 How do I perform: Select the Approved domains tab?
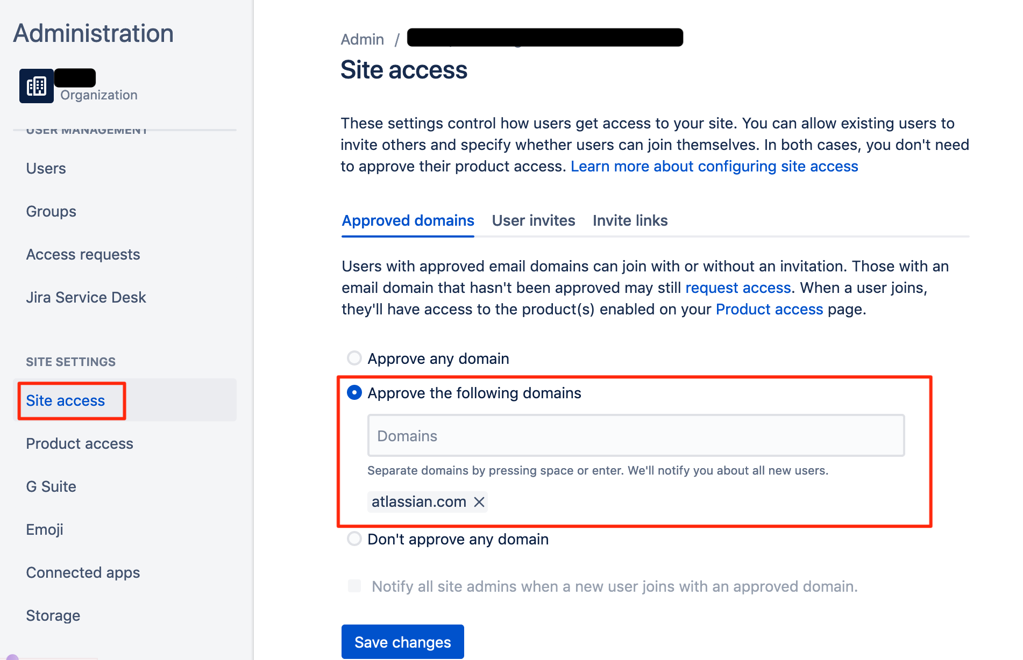click(408, 220)
